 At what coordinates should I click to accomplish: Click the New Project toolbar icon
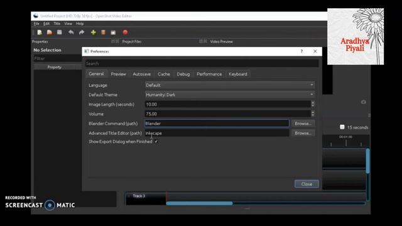click(x=40, y=32)
